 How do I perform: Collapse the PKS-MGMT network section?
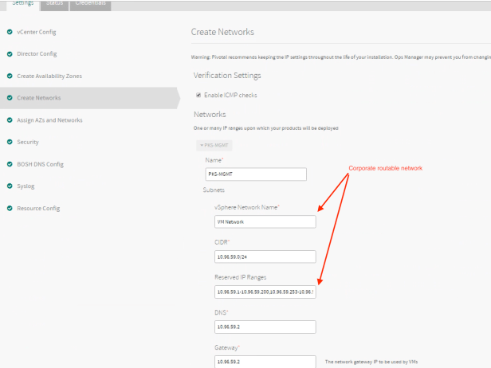[x=214, y=146]
